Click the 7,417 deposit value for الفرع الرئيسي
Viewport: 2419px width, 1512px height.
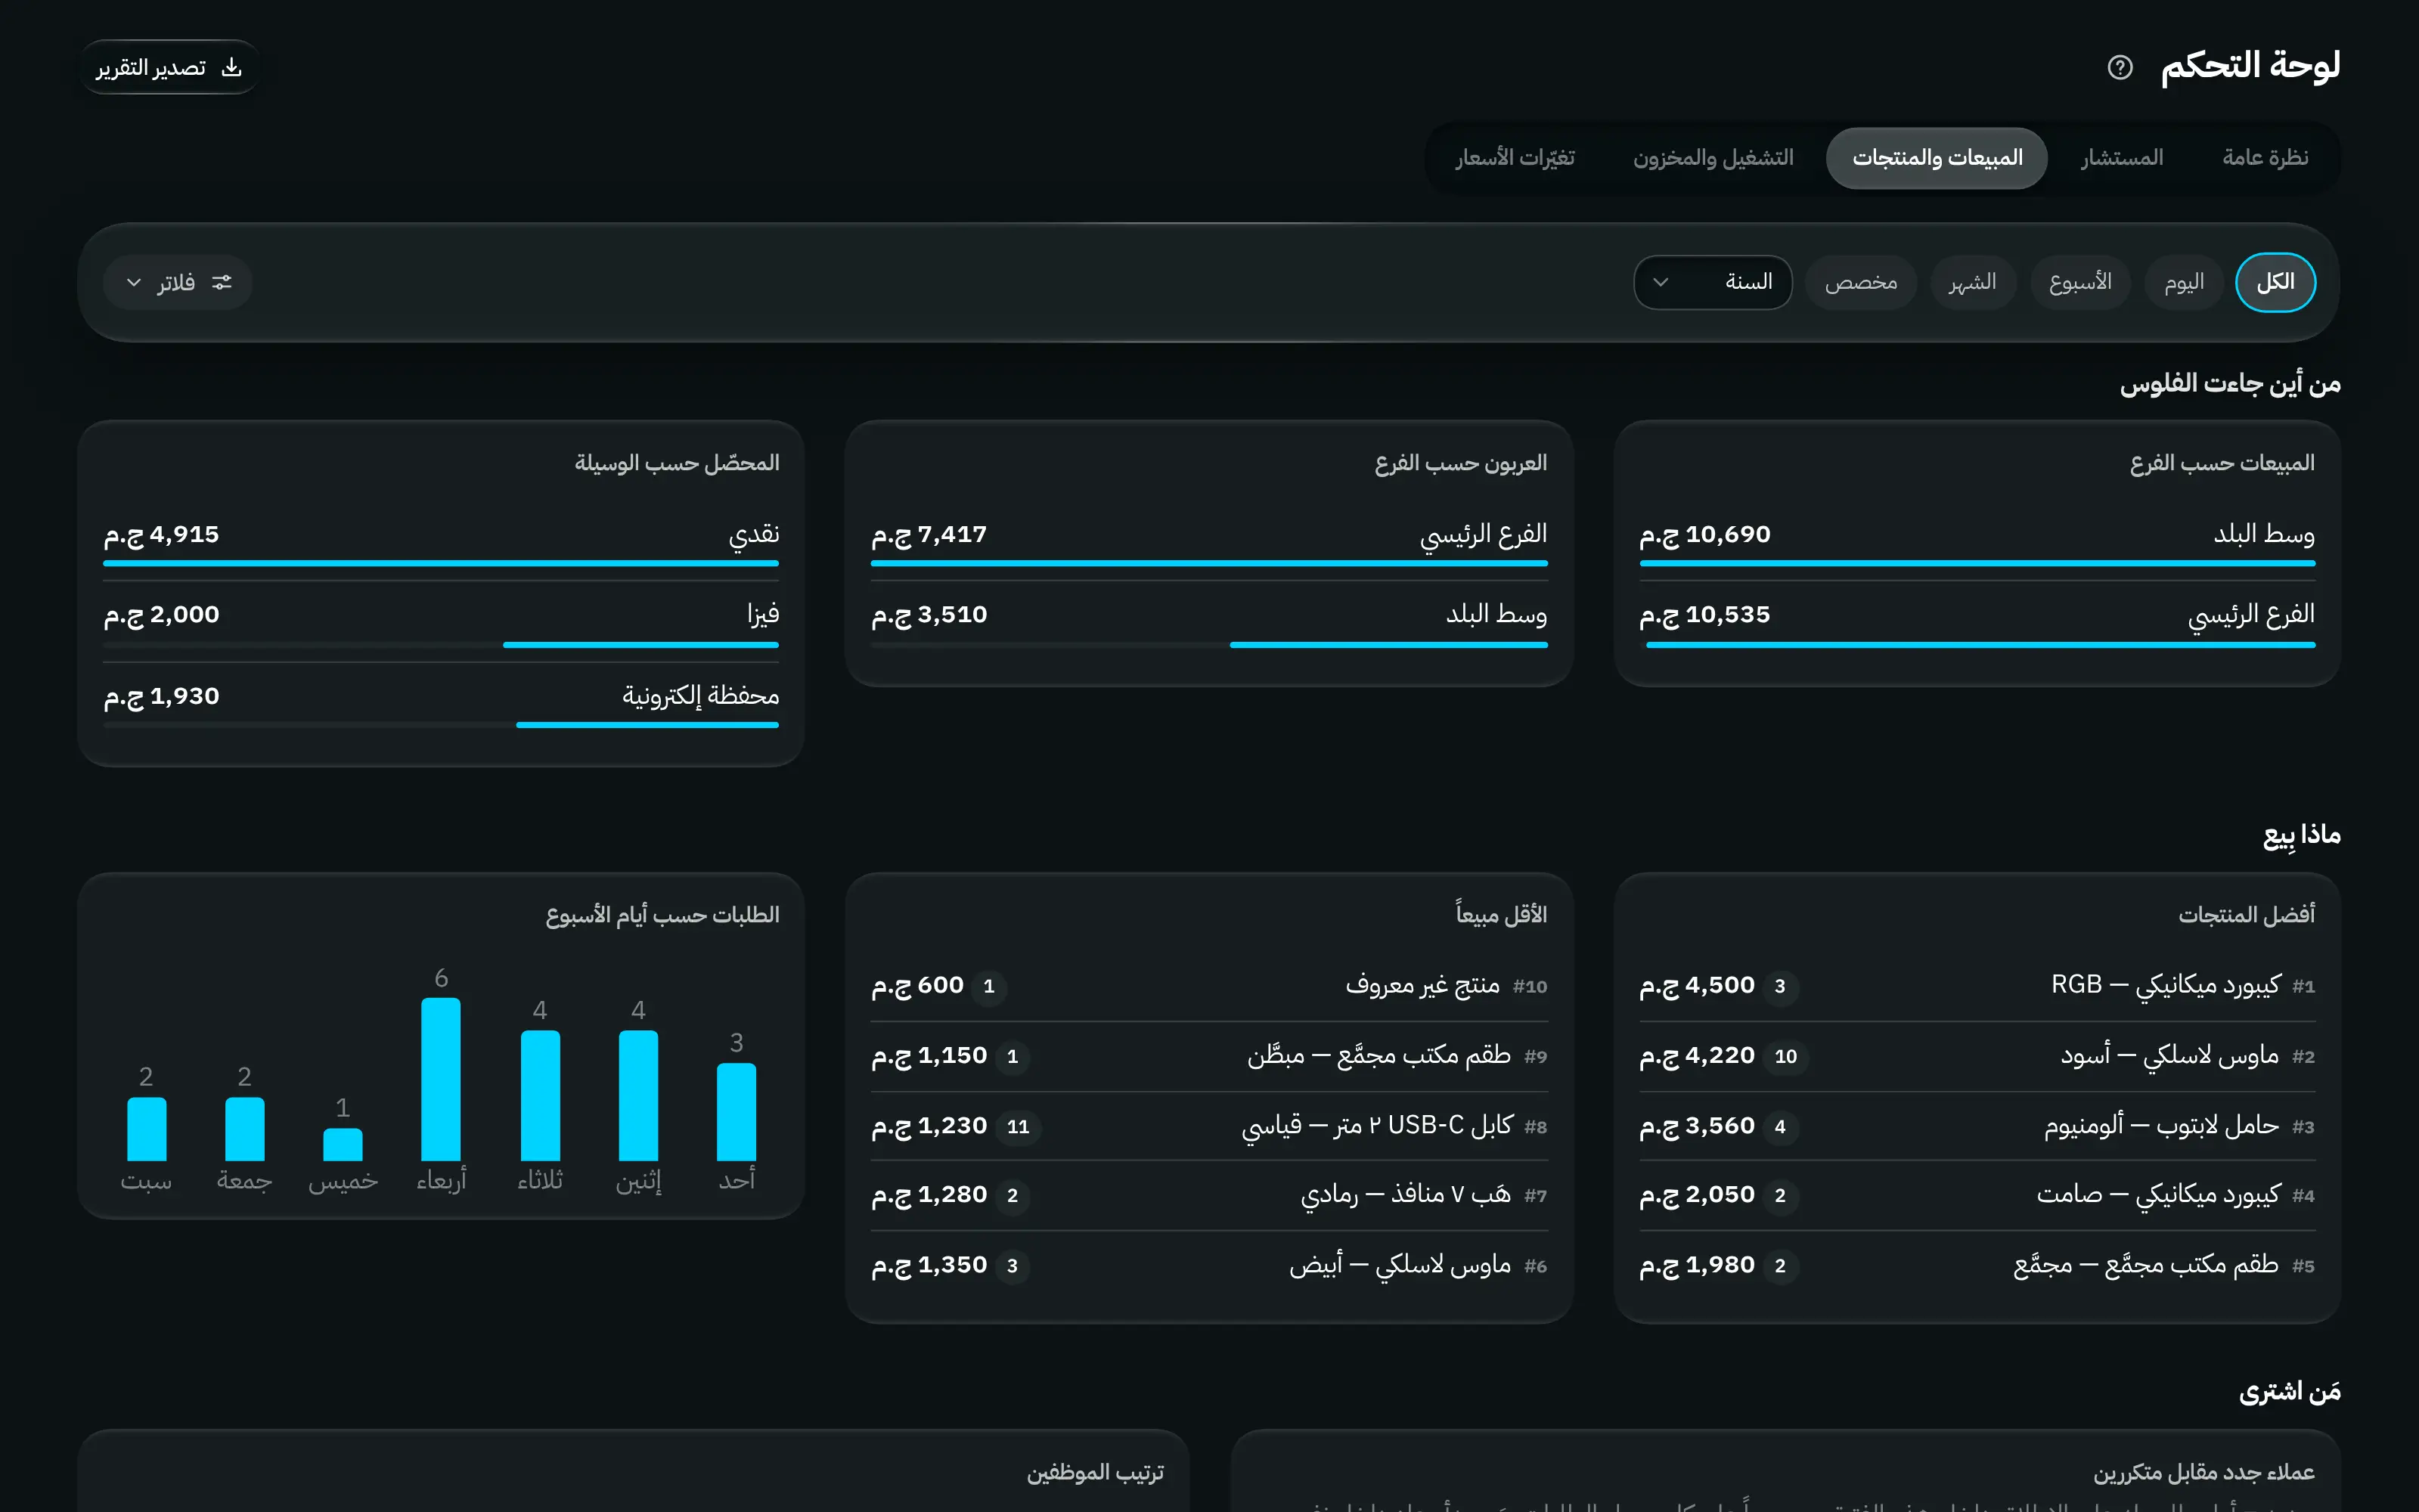coord(929,535)
